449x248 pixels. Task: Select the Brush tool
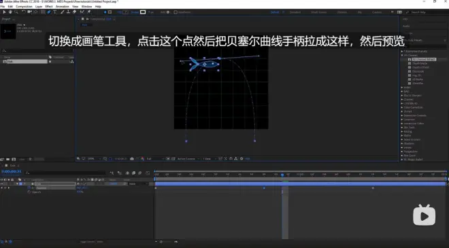pyautogui.click(x=62, y=12)
